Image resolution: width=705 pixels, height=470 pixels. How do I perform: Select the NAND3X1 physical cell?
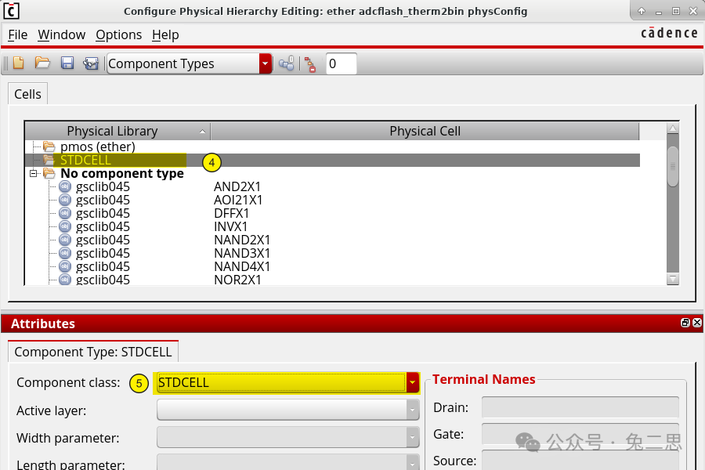coord(242,253)
